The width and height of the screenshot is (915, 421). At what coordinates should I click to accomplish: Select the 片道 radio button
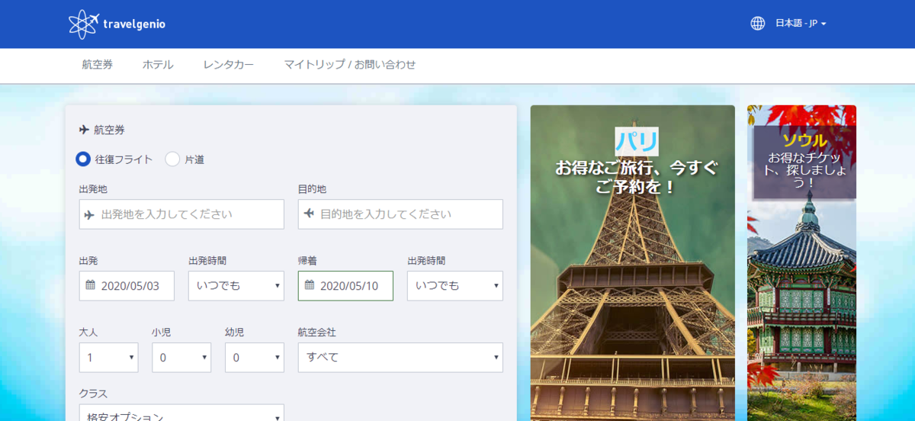[172, 159]
